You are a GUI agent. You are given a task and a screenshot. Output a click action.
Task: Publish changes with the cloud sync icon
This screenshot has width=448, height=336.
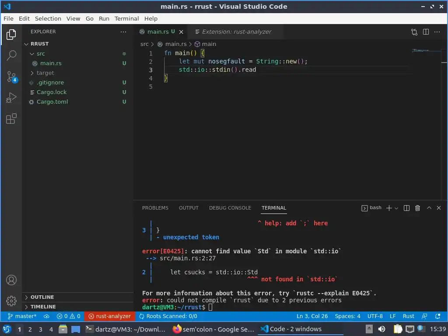[x=46, y=316]
